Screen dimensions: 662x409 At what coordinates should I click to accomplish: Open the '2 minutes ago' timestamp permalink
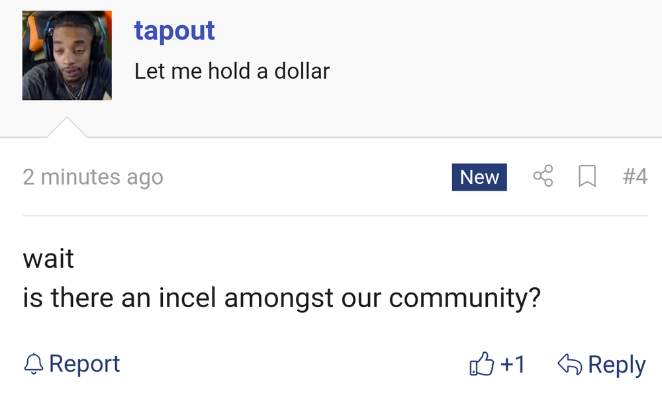[93, 177]
